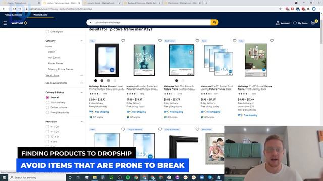Viewport: 323px width, 181px height.
Task: Open the Calculator from the taskbar
Action: (x=103, y=177)
